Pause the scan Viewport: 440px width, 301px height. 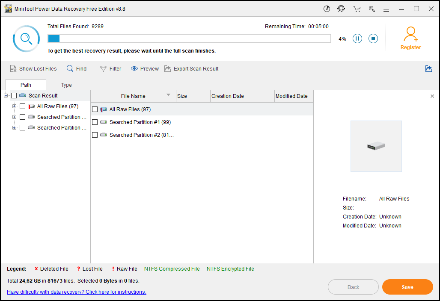click(x=357, y=38)
